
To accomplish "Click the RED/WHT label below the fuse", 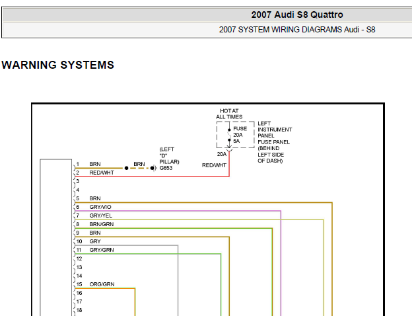I will click(214, 165).
